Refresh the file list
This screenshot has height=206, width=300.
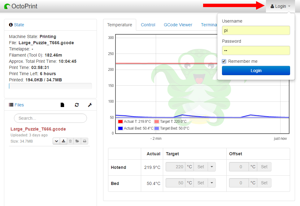click(77, 105)
